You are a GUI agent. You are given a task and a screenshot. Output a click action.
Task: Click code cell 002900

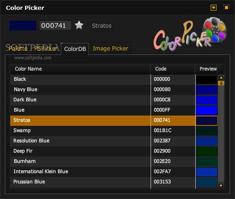(173, 151)
